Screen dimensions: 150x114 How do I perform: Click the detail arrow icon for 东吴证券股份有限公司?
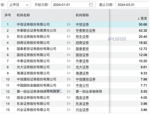click(68, 104)
